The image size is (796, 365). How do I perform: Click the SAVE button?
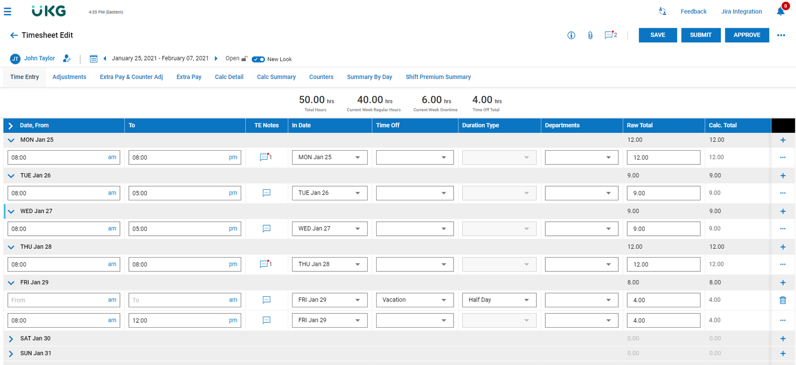(658, 35)
